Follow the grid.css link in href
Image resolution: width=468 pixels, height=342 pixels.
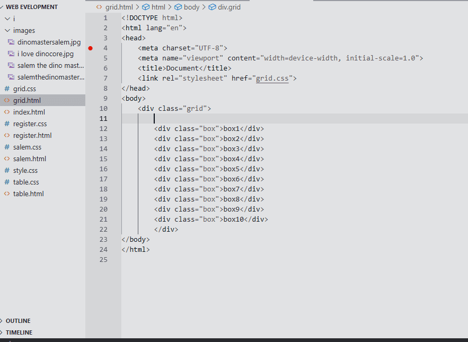[x=272, y=78]
